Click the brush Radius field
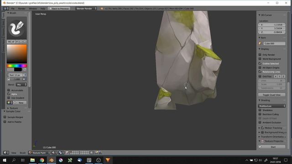Viewport: 292px width, 164px height. tap(15, 75)
